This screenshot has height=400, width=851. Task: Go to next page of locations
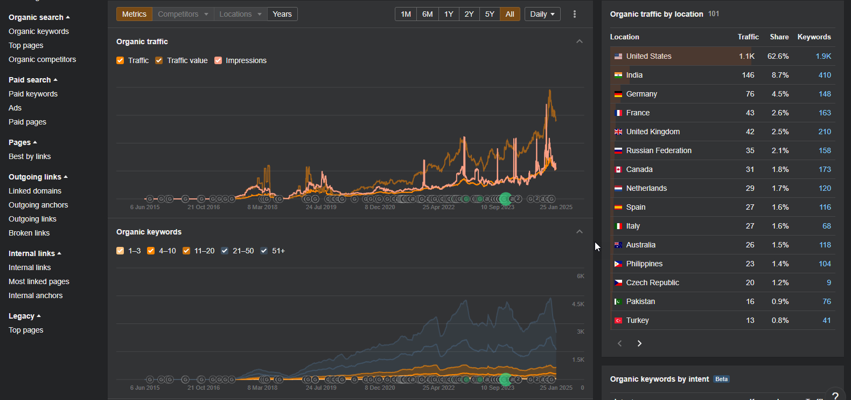click(639, 343)
